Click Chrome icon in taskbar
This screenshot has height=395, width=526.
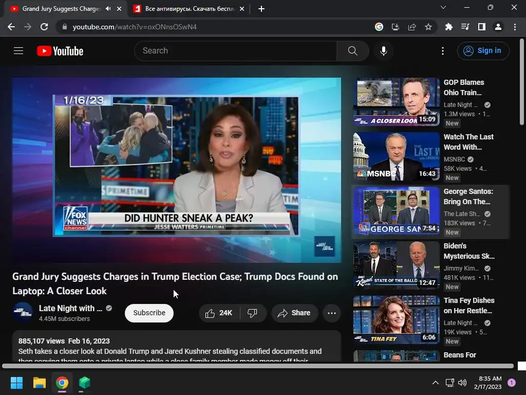pos(62,383)
